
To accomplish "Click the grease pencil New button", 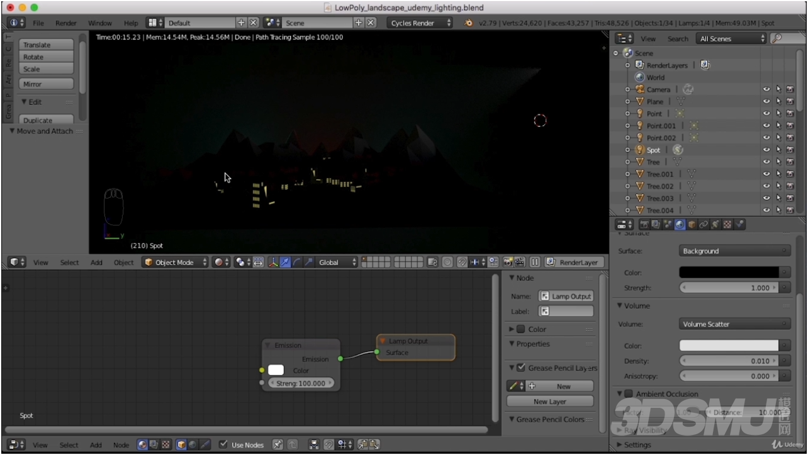I will 559,386.
